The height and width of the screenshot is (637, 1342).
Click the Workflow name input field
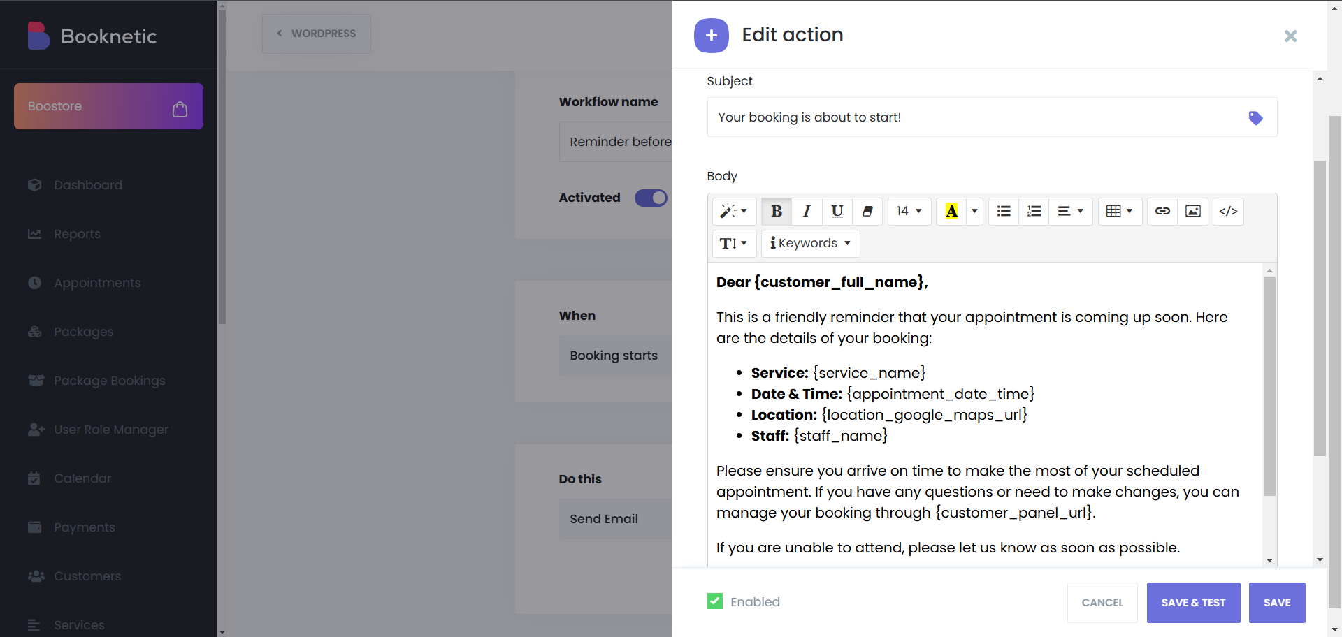pyautogui.click(x=616, y=142)
